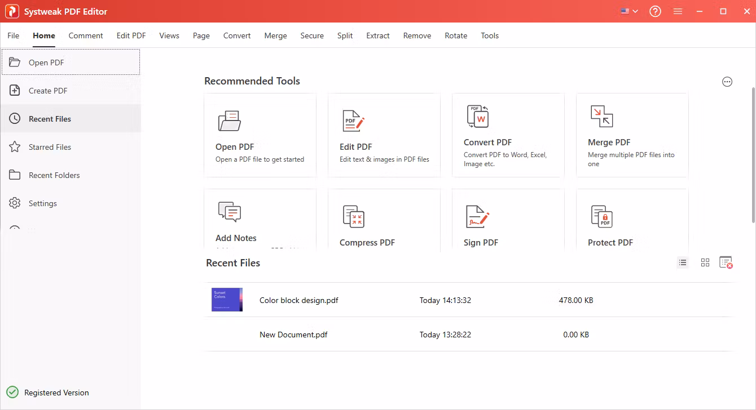Click the clear recent files list icon
The height and width of the screenshot is (410, 756).
click(x=726, y=262)
